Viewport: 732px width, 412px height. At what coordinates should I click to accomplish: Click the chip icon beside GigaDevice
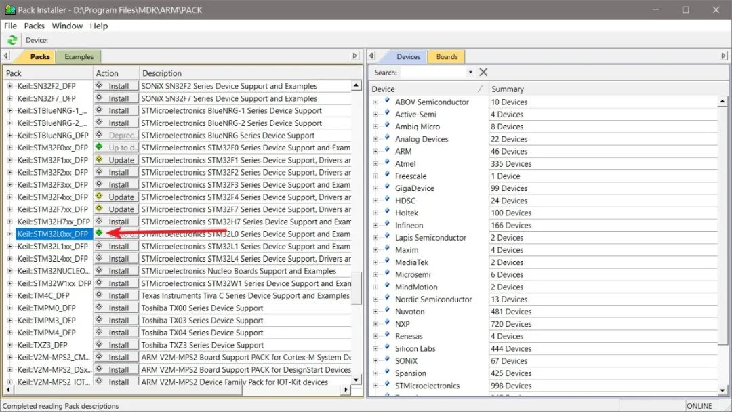click(x=387, y=187)
